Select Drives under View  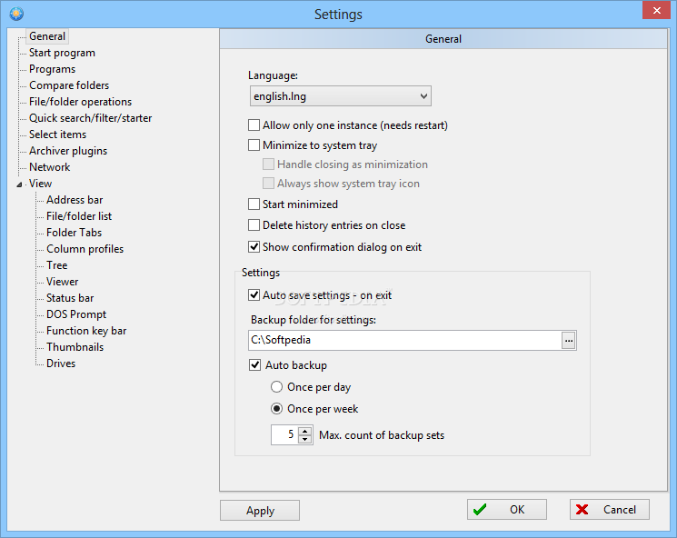pyautogui.click(x=61, y=364)
